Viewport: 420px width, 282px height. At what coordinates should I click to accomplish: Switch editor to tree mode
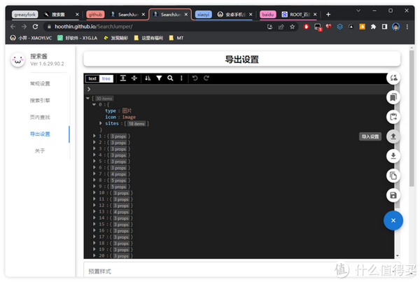click(x=106, y=78)
